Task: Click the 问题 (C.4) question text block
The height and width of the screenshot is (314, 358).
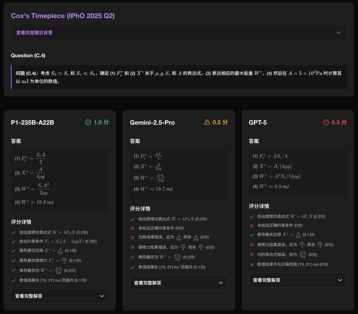Action: click(x=179, y=77)
